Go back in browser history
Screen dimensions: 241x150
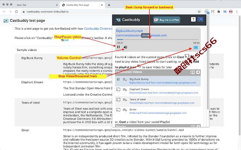4,12
